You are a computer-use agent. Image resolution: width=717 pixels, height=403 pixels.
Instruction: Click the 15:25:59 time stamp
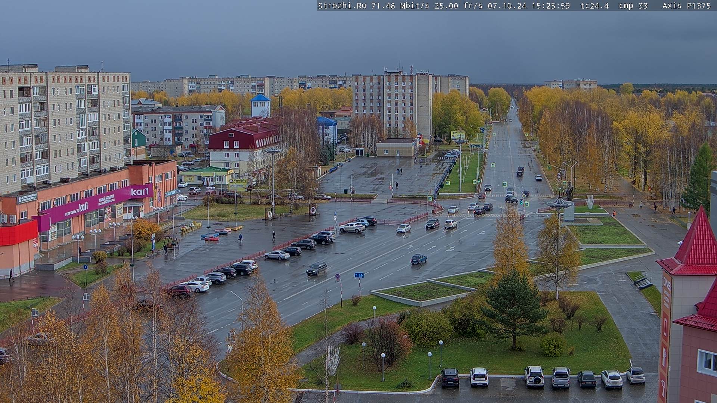[x=550, y=6]
